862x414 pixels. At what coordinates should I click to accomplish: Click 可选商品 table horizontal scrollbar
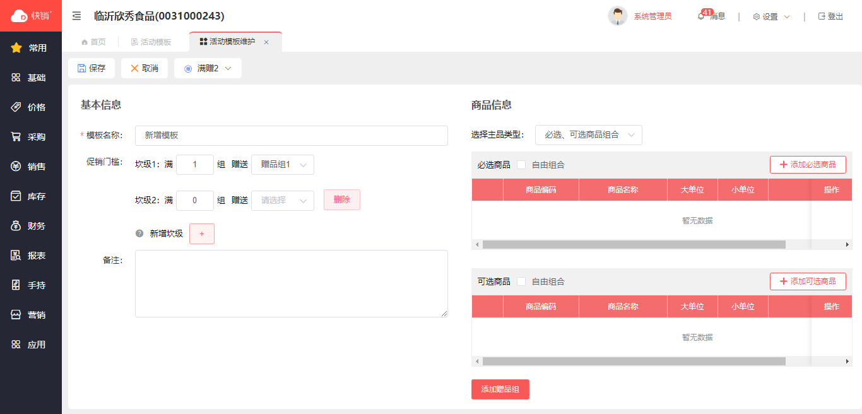tap(634, 362)
